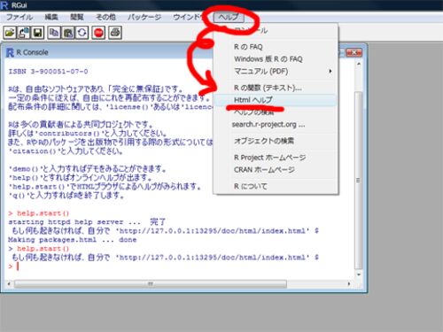
Task: Choose Html ヘルプ from the menu
Action: 276,100
